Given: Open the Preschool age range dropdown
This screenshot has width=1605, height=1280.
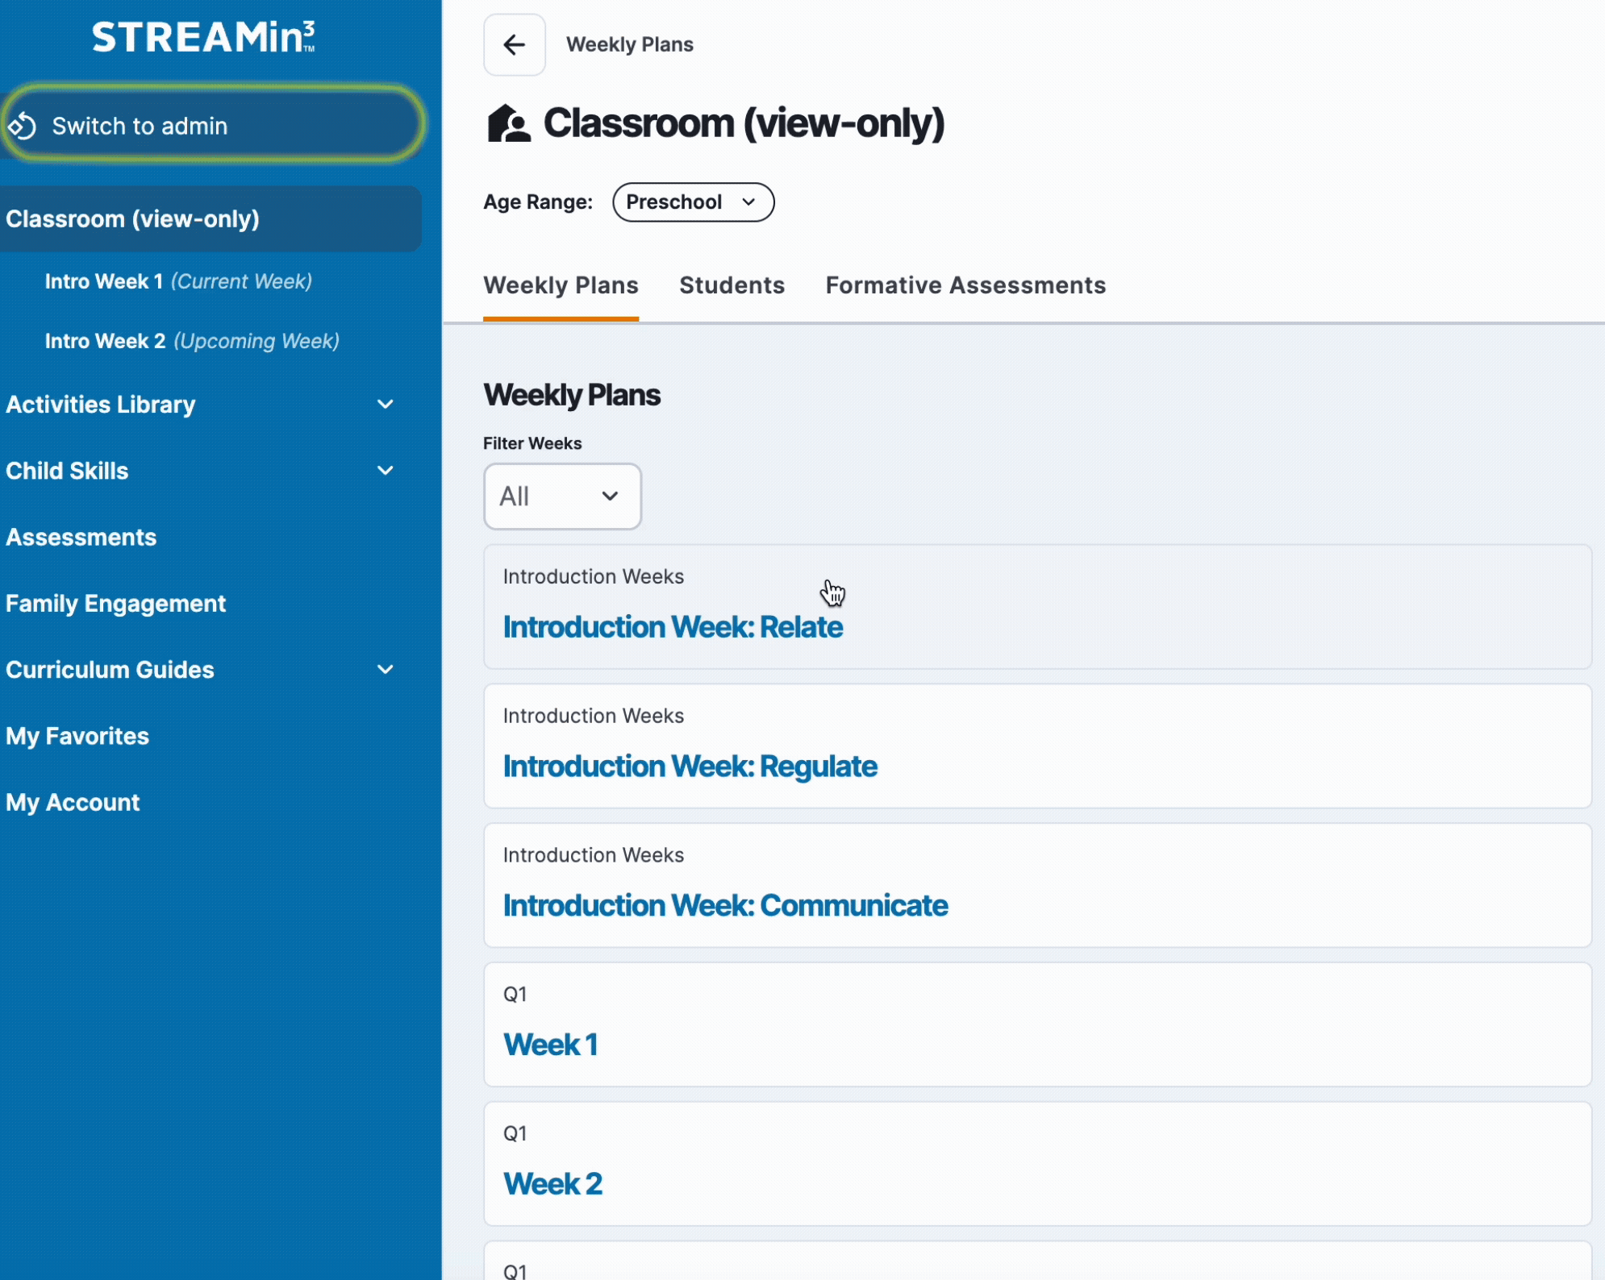Looking at the screenshot, I should point(694,202).
